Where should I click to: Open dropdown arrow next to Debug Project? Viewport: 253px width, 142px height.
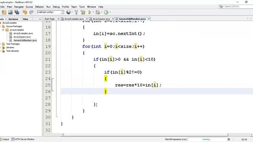point(102,12)
